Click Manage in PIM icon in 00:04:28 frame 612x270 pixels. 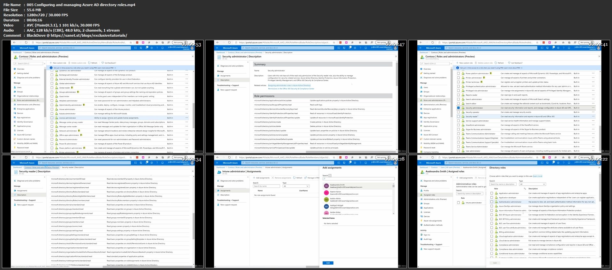[305, 178]
